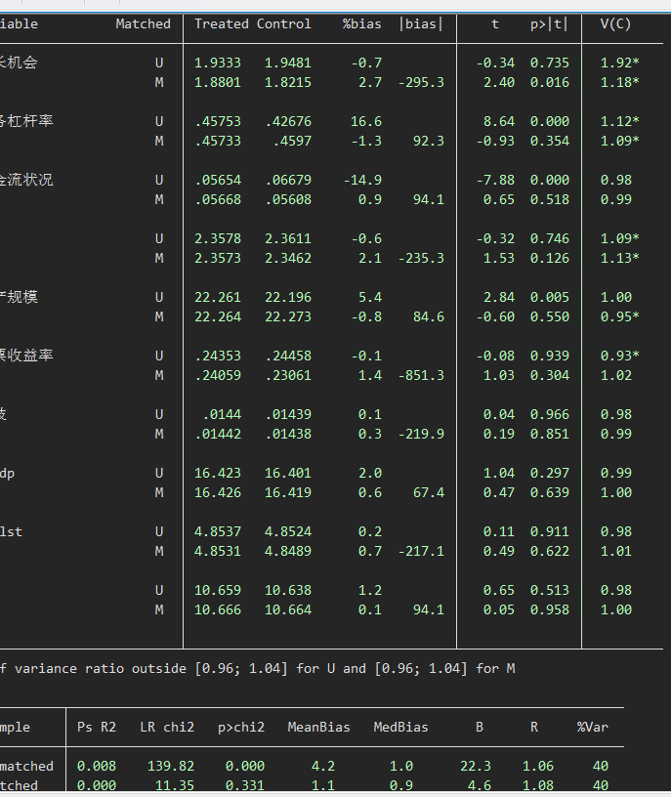
Task: Click MeanBias value 4.2
Action: point(323,767)
